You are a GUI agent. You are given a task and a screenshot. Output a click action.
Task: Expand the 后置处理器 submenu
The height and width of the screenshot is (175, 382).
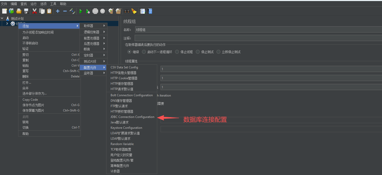(x=93, y=44)
